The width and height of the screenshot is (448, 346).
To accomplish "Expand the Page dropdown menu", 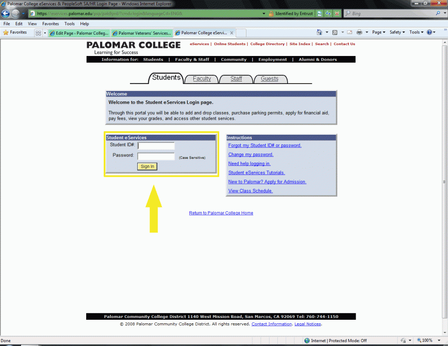I will 378,32.
